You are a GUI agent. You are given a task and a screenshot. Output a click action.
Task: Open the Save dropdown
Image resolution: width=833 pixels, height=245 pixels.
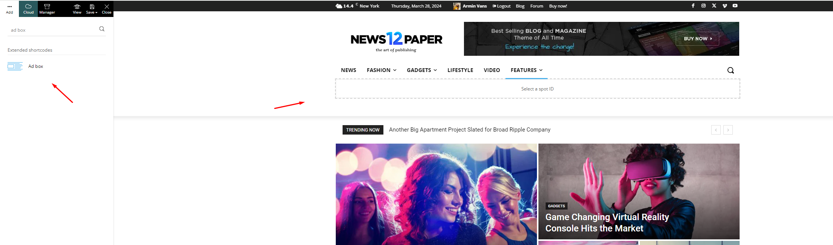coord(92,9)
